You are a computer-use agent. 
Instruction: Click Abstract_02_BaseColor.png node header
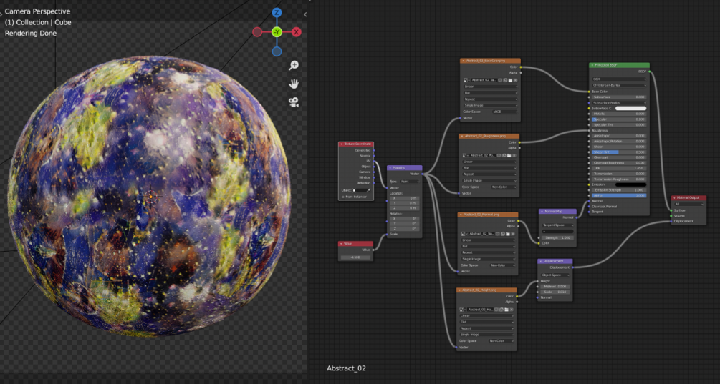[x=491, y=61]
